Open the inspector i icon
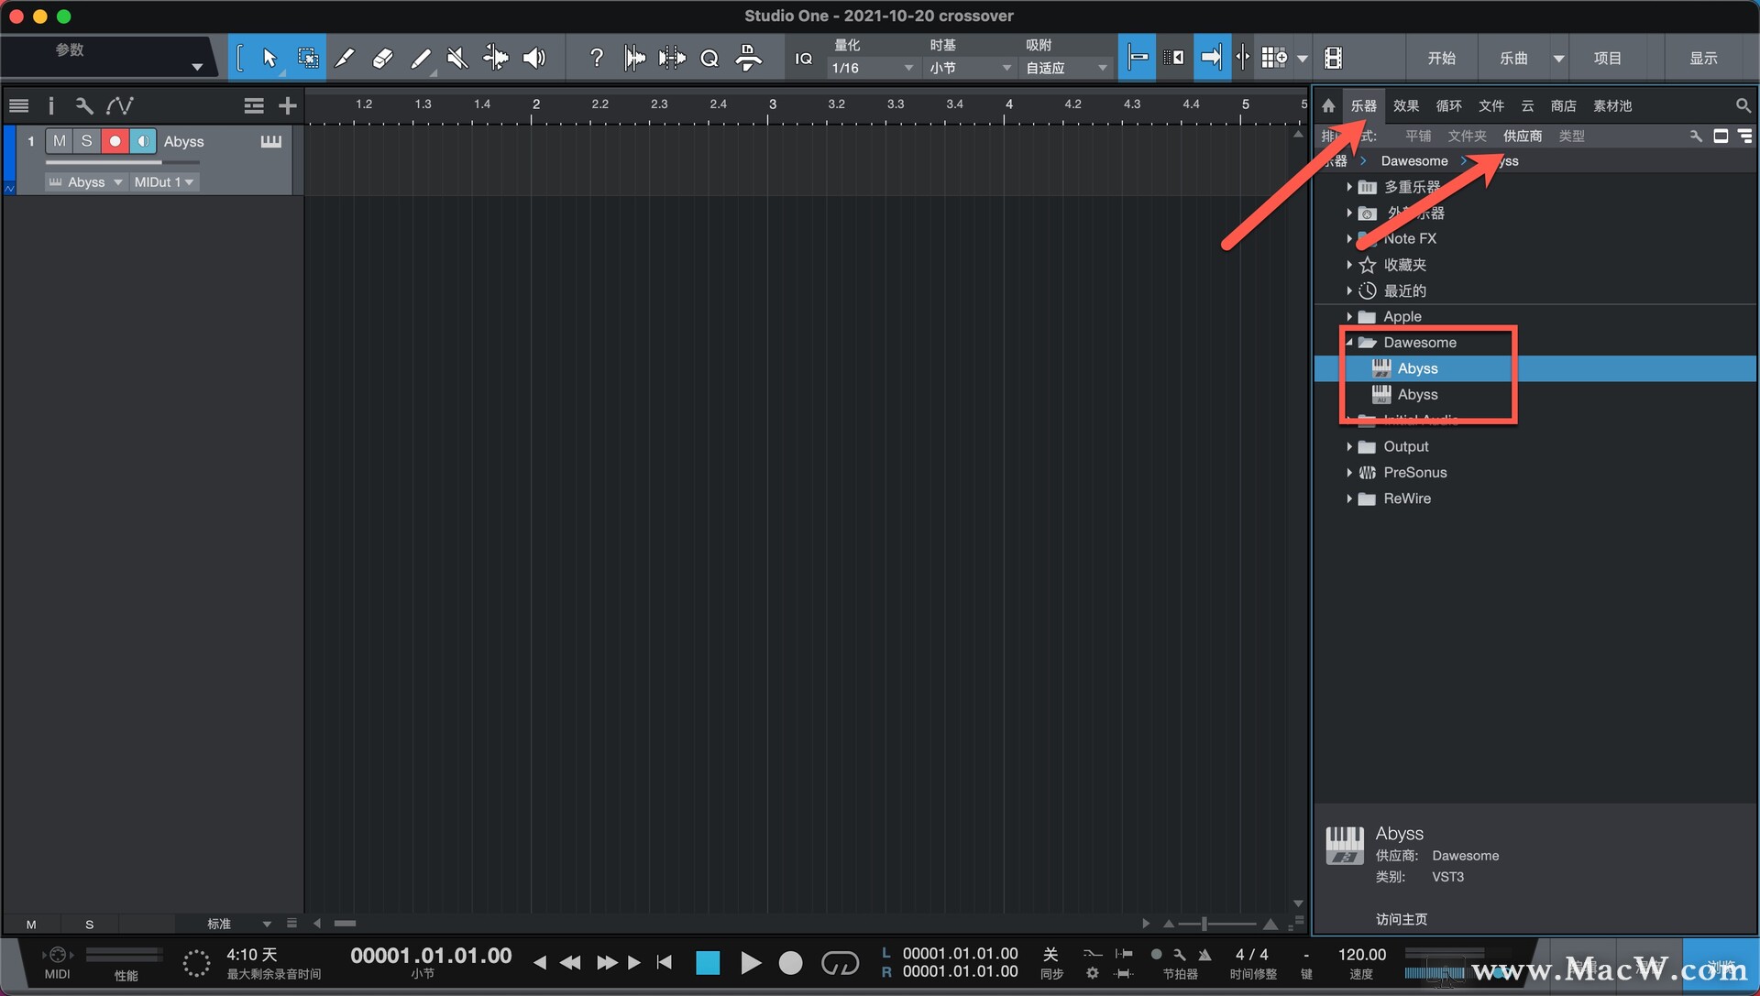The height and width of the screenshot is (996, 1760). click(51, 106)
